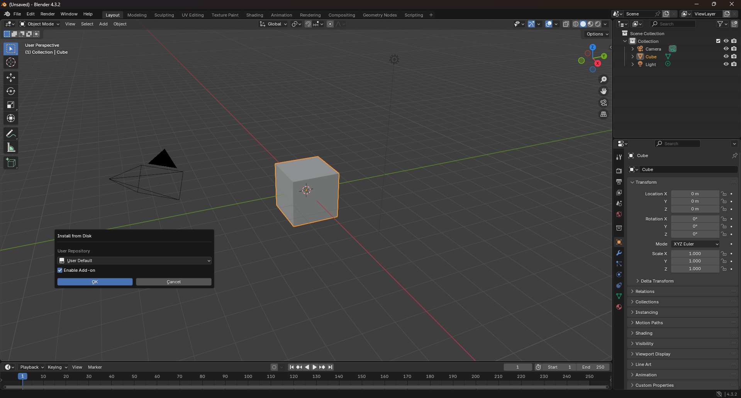Open the Options button in viewport

pyautogui.click(x=597, y=34)
